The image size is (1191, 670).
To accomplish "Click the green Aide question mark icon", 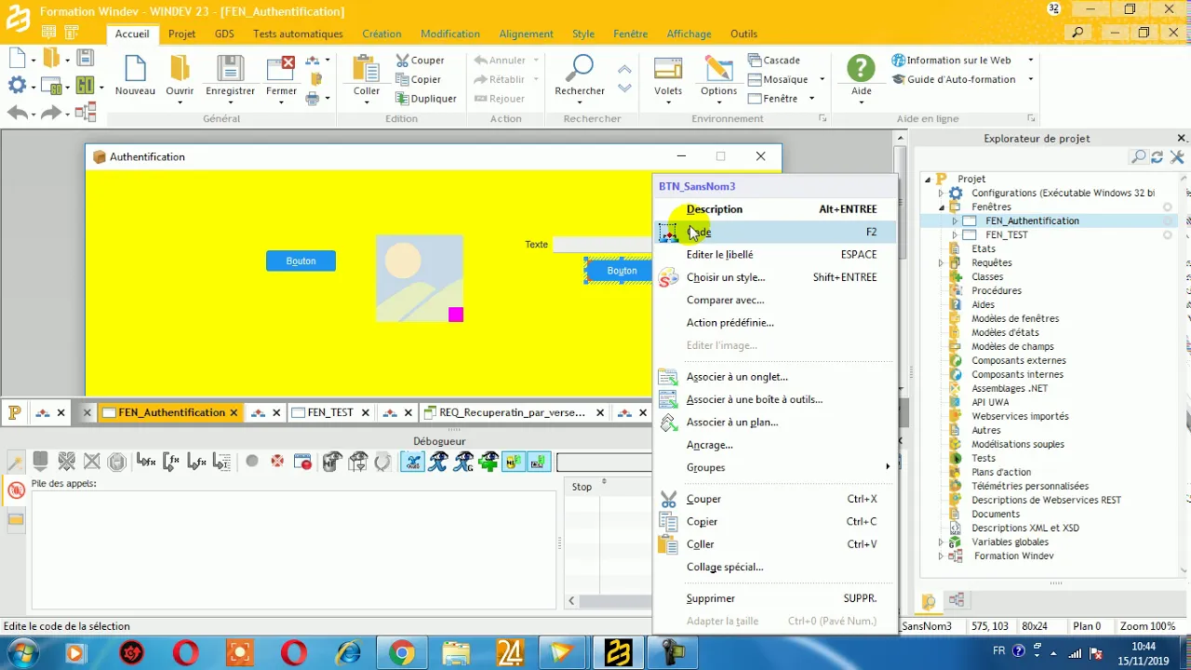I will pos(861,68).
